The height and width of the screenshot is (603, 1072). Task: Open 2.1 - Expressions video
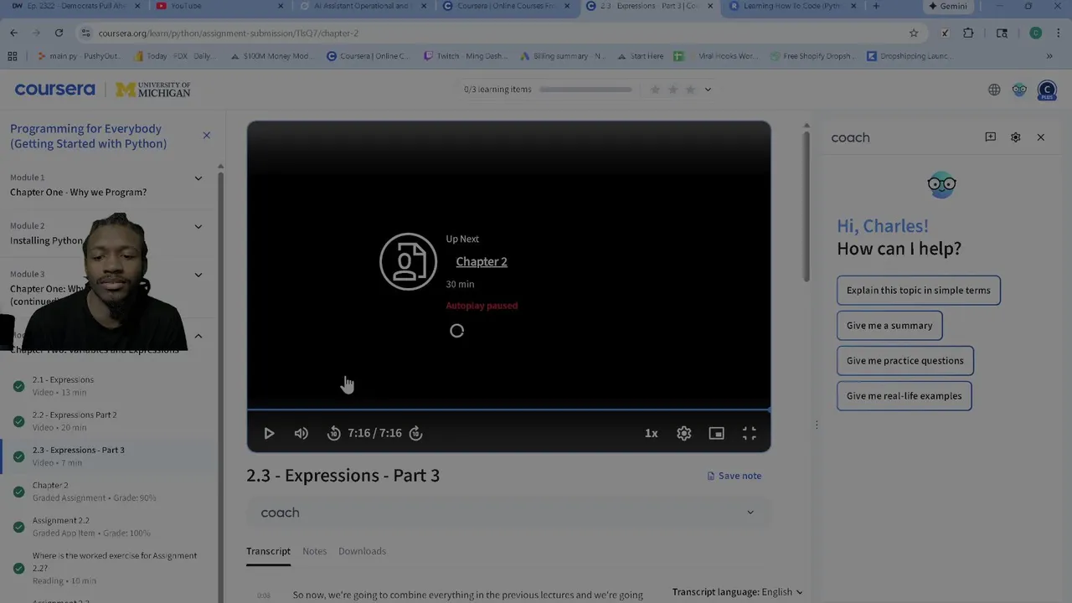point(109,386)
